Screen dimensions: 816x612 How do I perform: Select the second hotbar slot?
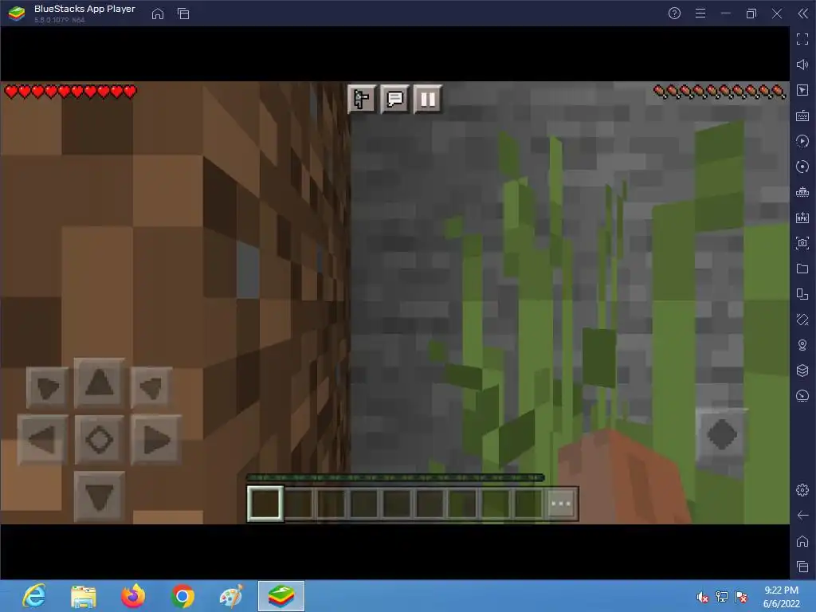coord(300,504)
